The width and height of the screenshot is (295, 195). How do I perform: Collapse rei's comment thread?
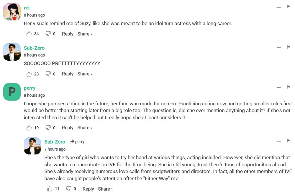(279, 8)
